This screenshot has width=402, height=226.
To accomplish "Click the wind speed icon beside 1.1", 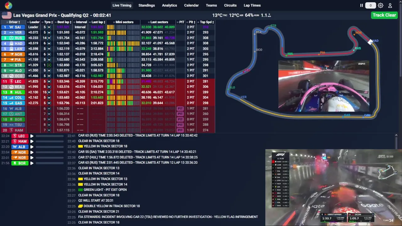I will 269,15.
